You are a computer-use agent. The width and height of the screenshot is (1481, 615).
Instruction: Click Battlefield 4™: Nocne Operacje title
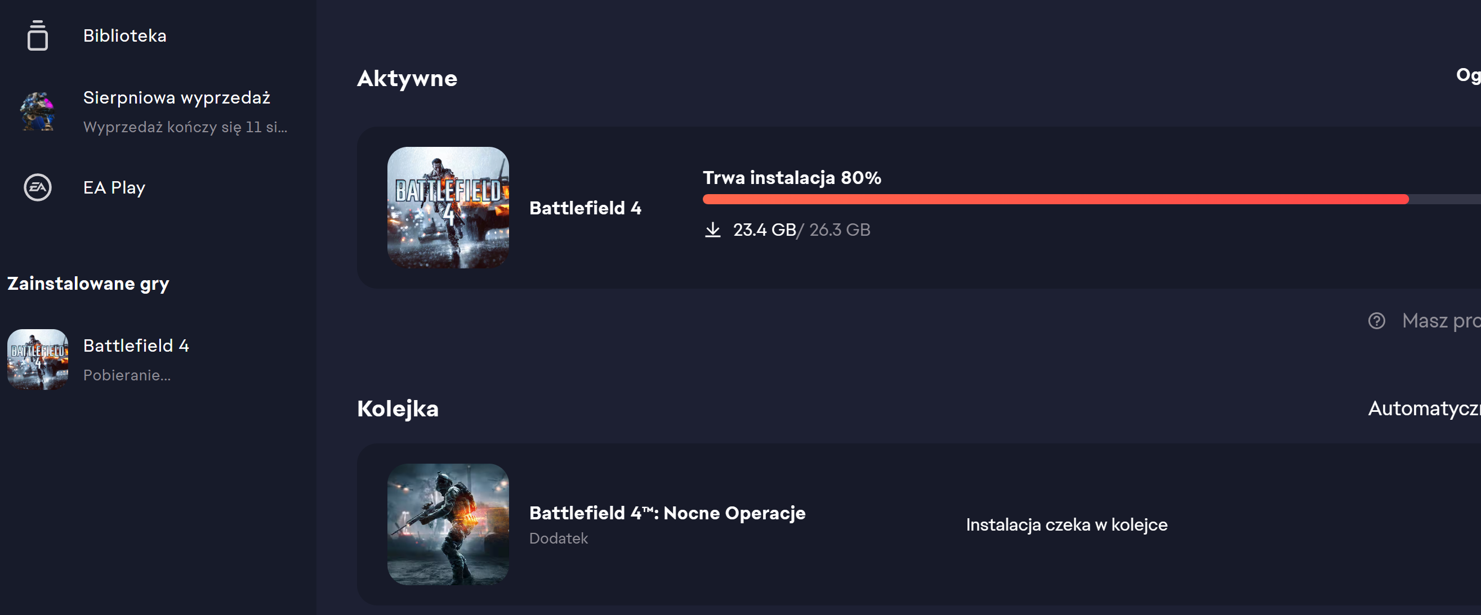[x=667, y=513]
